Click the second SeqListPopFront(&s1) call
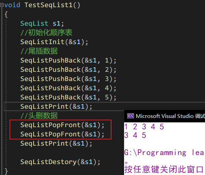Screen dimensions: 205x175 point(62,134)
